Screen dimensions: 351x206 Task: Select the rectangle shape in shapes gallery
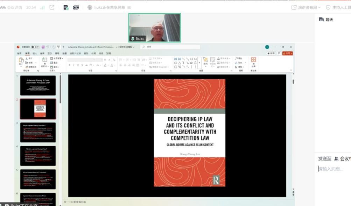click(191, 59)
